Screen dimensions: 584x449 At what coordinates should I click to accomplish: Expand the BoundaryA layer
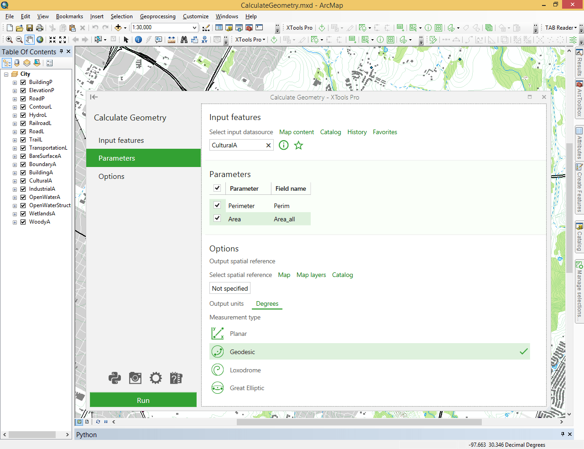pos(15,164)
